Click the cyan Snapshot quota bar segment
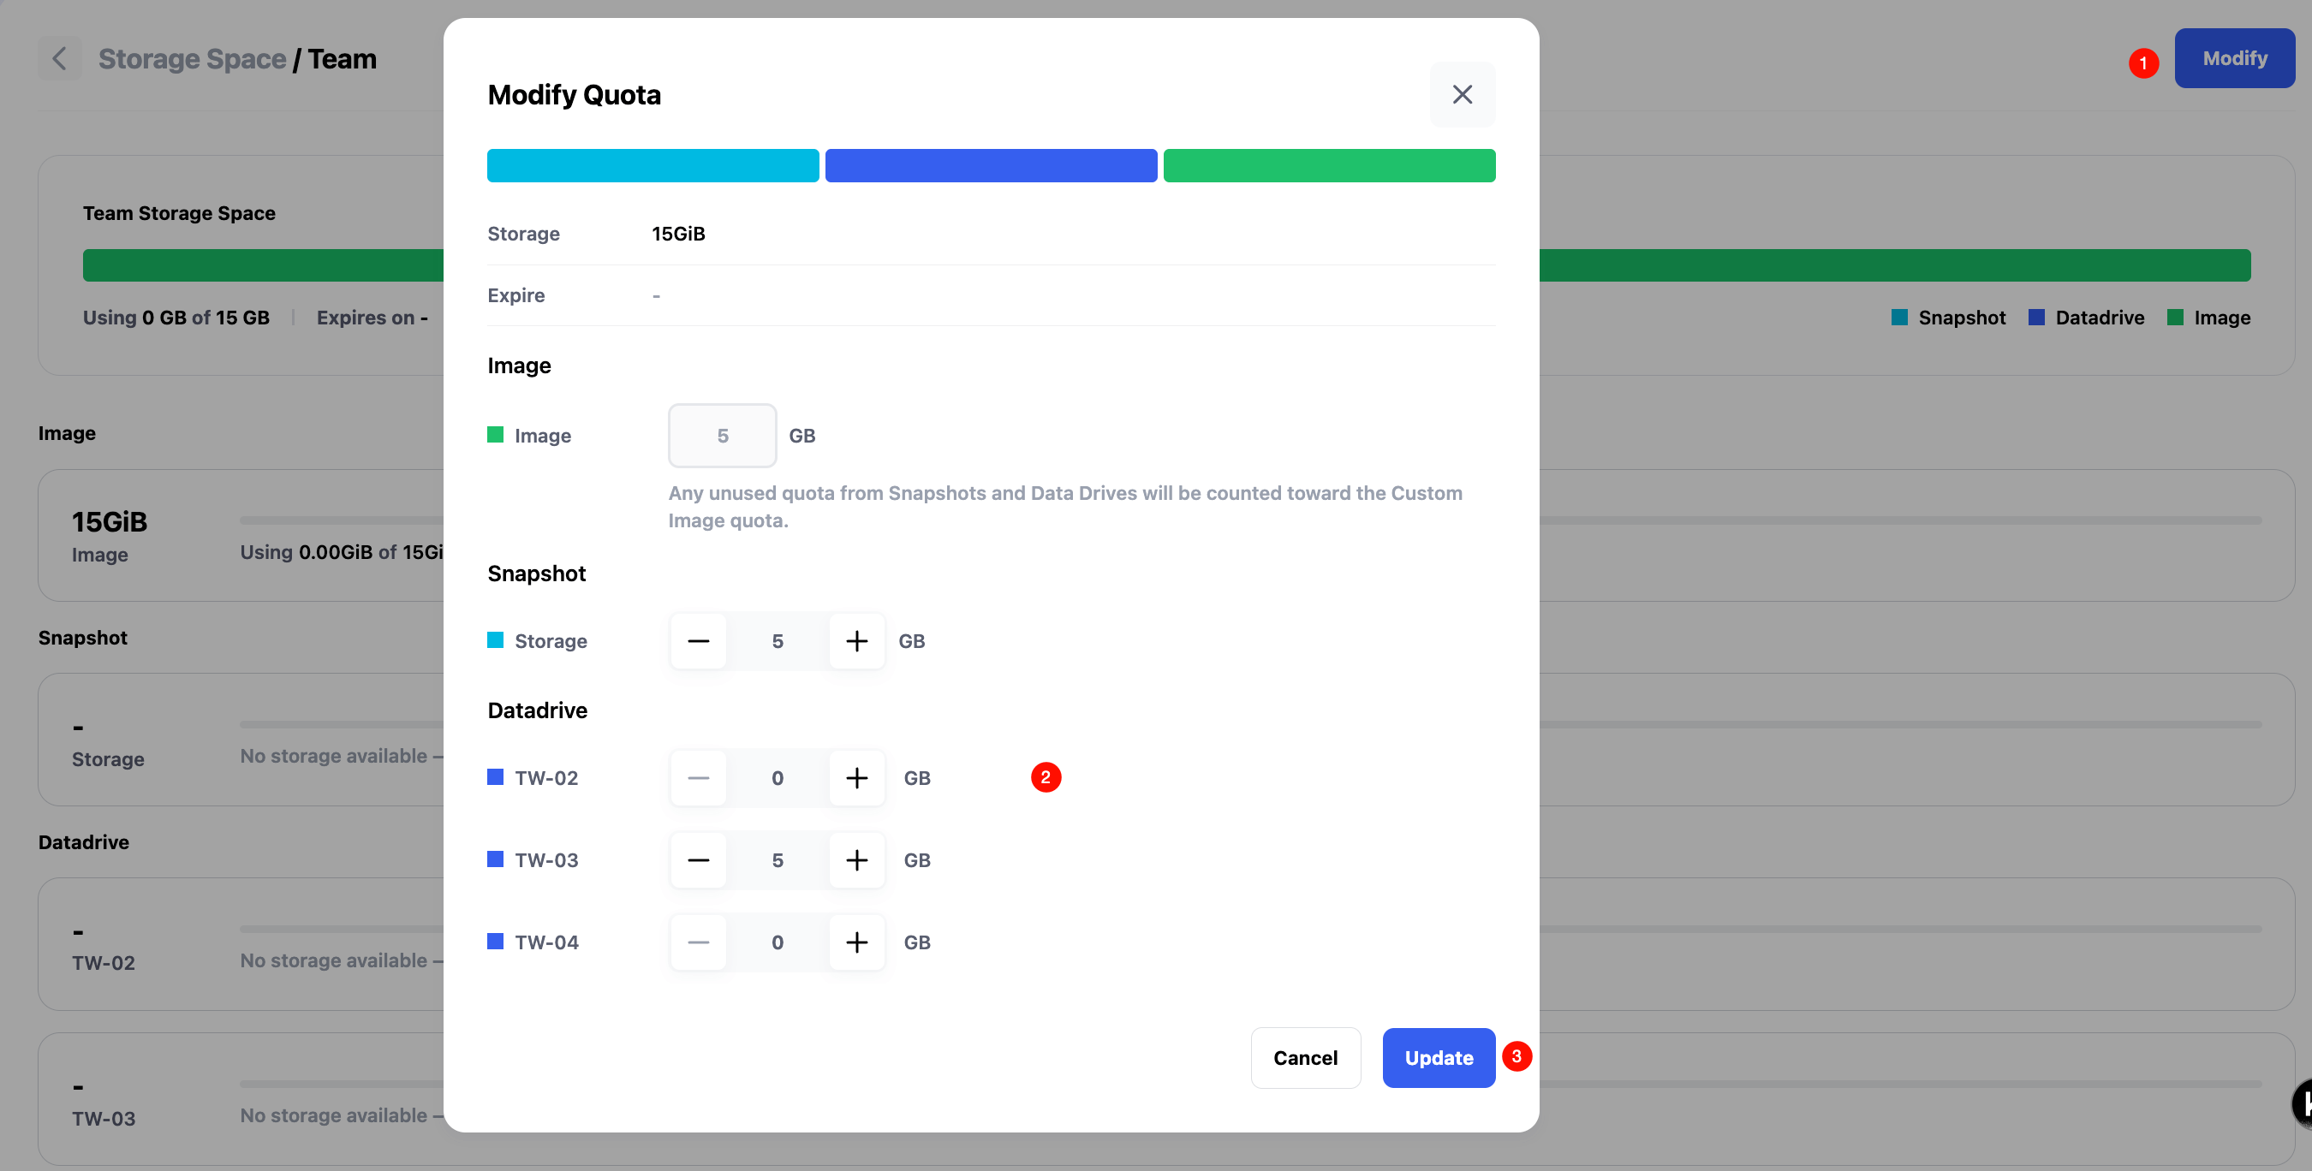Viewport: 2312px width, 1171px height. click(652, 166)
